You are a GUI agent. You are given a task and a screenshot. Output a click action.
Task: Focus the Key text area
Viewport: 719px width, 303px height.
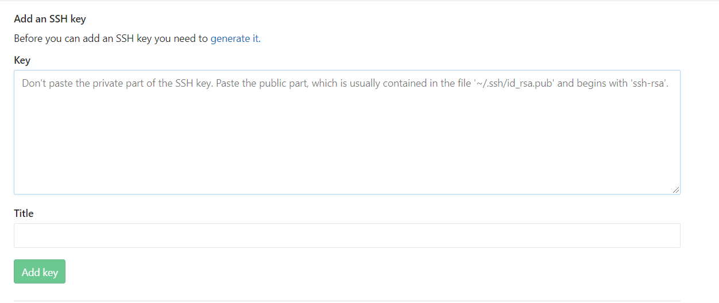(x=347, y=132)
